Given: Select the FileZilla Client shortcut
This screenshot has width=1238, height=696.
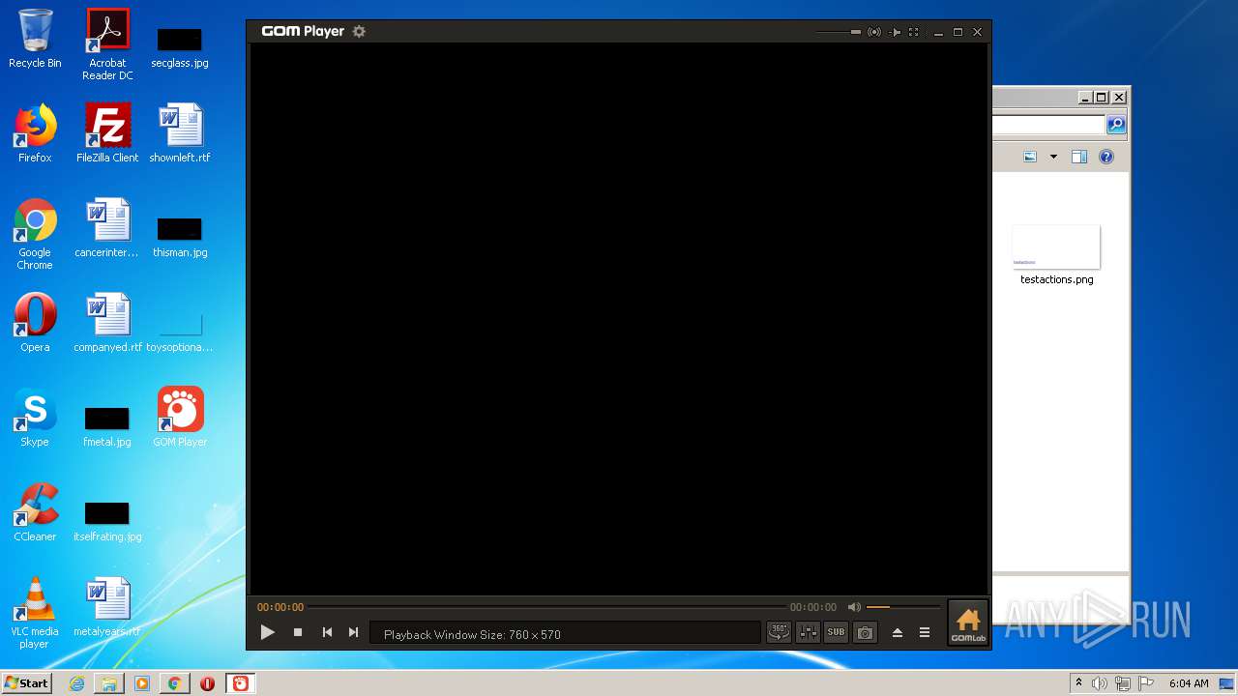Looking at the screenshot, I should tap(107, 133).
